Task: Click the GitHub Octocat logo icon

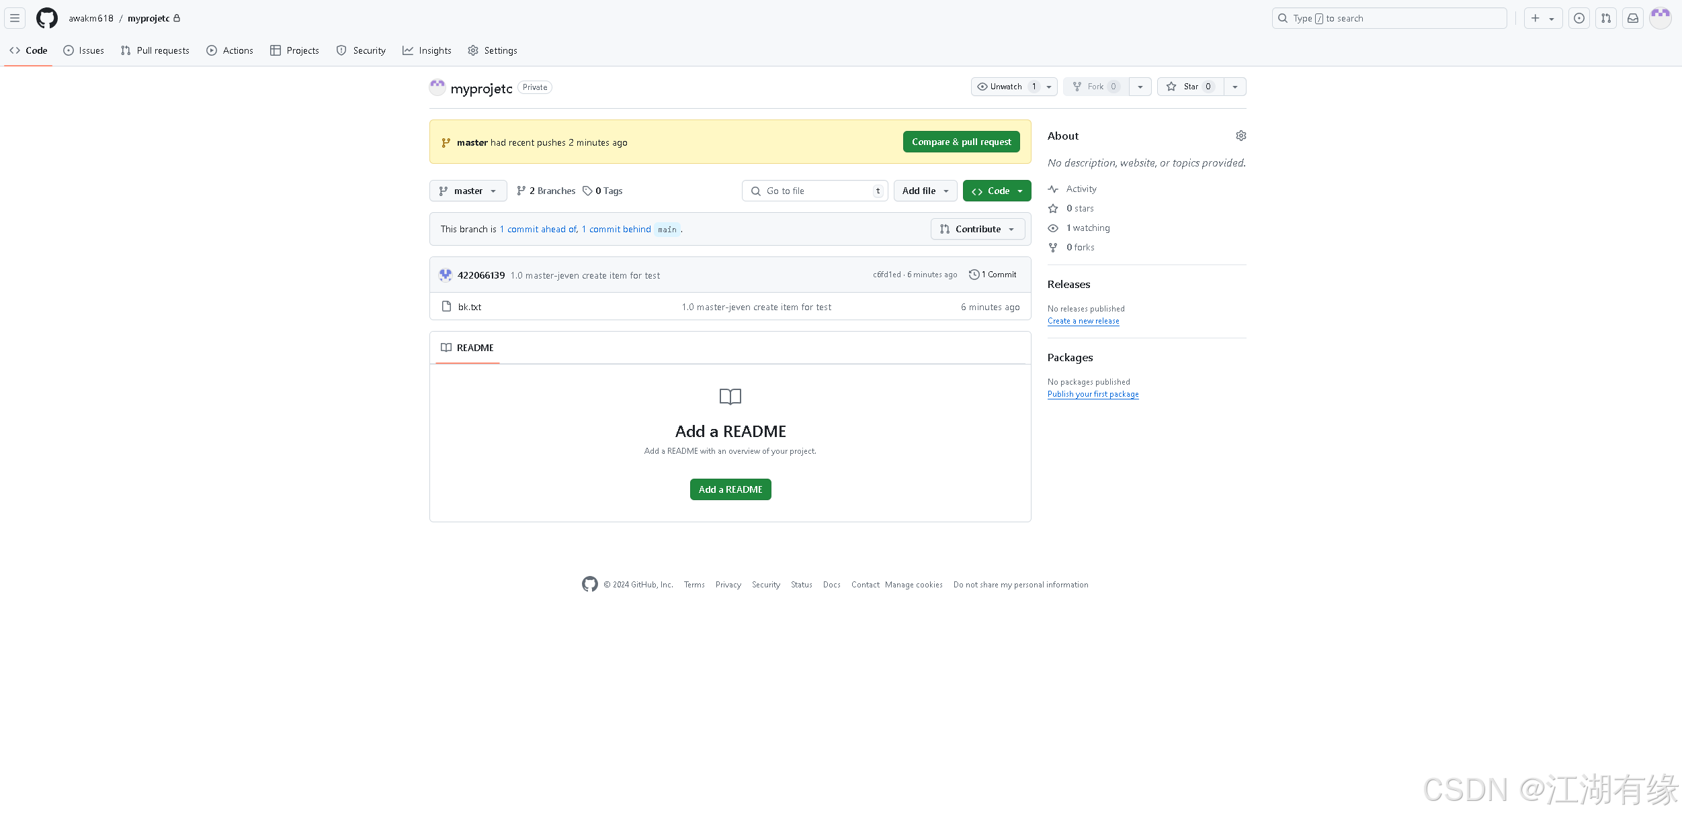Action: point(46,18)
